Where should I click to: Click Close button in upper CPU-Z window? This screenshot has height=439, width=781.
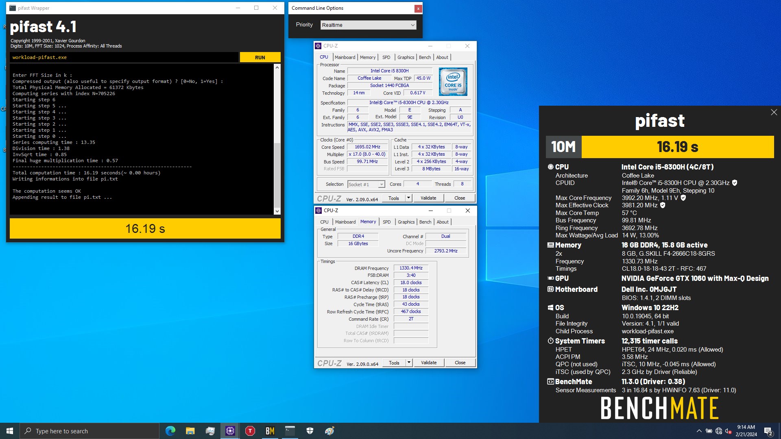pyautogui.click(x=460, y=198)
